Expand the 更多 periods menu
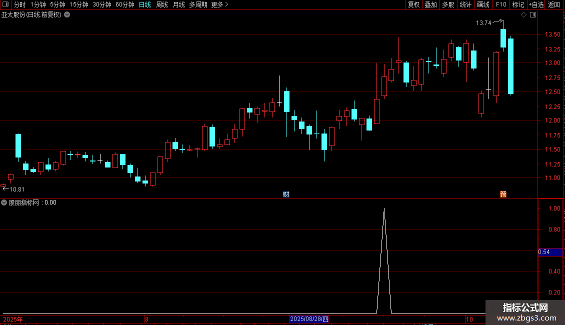The height and width of the screenshot is (325, 565). tap(220, 4)
